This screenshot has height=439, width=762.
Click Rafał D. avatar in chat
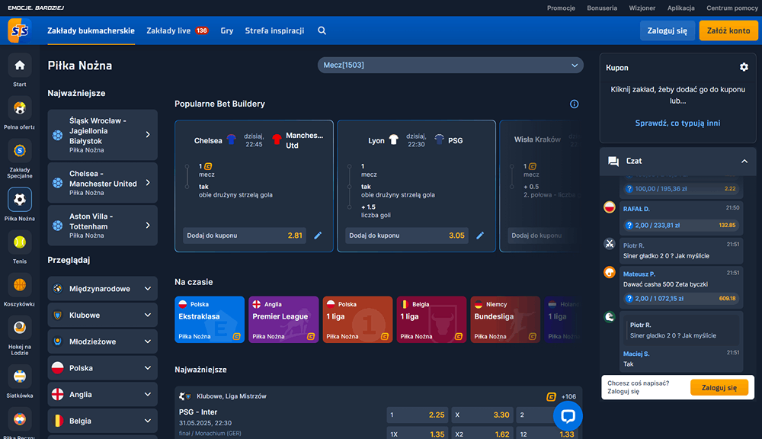(x=610, y=207)
